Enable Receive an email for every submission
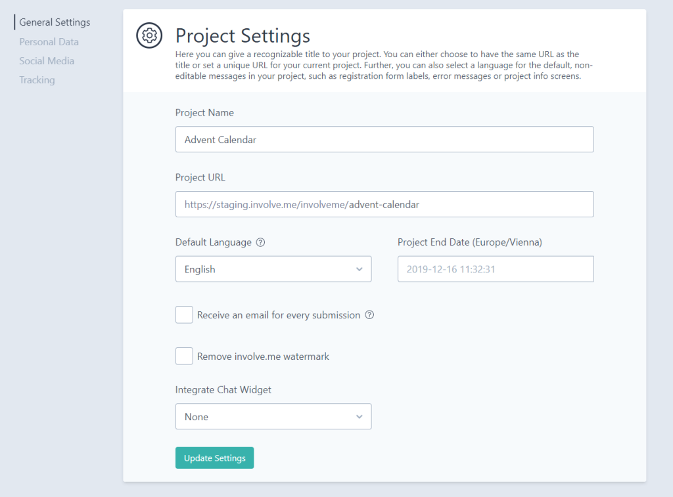 coord(184,314)
